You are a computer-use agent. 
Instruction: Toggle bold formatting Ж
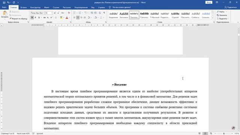(32, 18)
